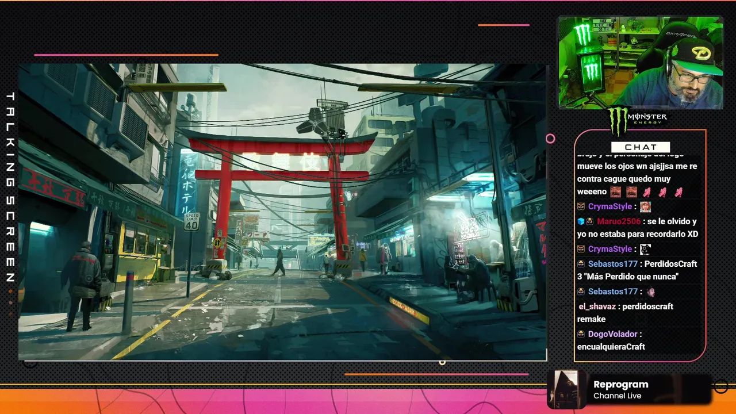Screen dimensions: 736x414
Task: Click the Reprogram album art thumbnail
Action: tap(566, 389)
